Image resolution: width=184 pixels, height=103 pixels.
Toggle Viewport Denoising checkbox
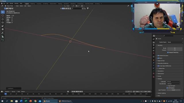(x=168, y=52)
